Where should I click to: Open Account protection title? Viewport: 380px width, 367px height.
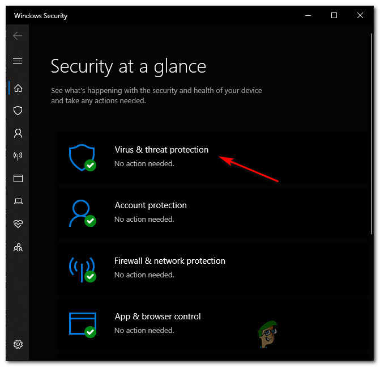[151, 205]
